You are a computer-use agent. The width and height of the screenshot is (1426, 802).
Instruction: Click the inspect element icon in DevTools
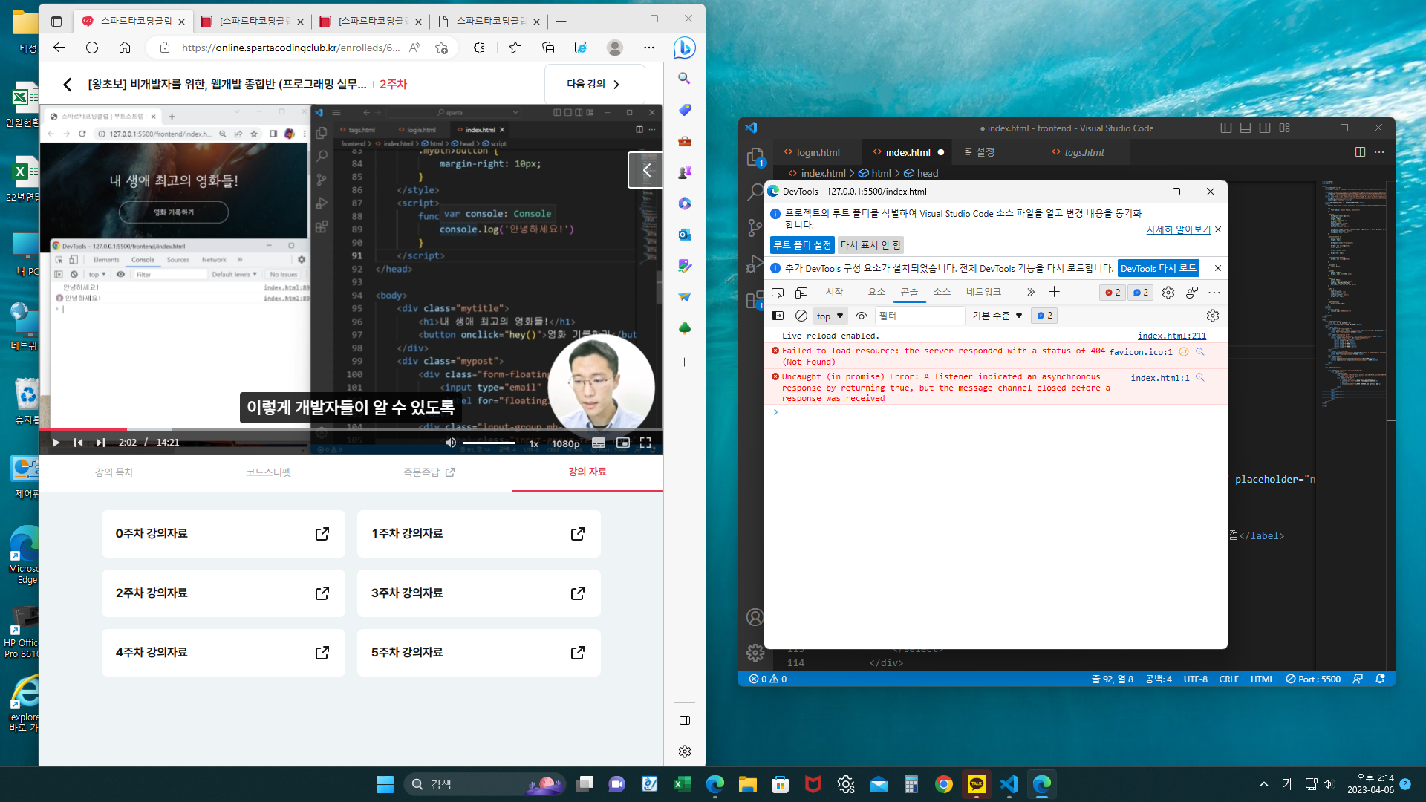(x=778, y=293)
